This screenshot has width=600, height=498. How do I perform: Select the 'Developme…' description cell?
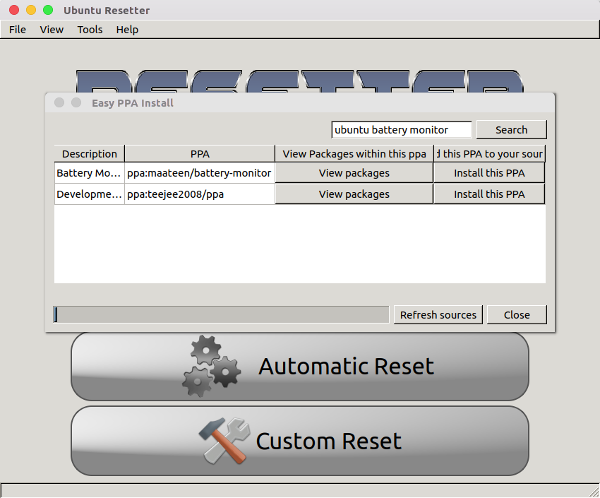click(x=89, y=194)
